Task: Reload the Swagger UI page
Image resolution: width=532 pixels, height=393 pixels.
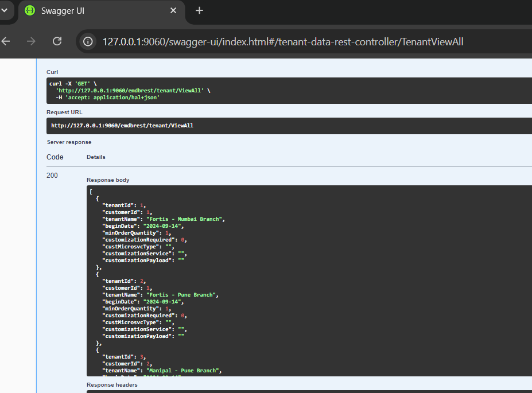Action: (57, 41)
